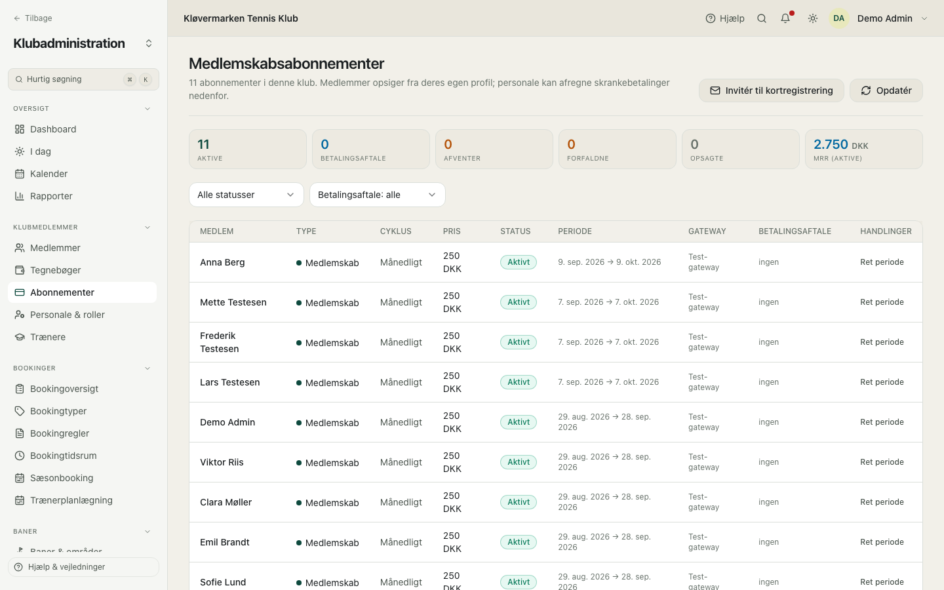Select the Mette Testesen member name
Screen dimensions: 944x590
(x=233, y=302)
